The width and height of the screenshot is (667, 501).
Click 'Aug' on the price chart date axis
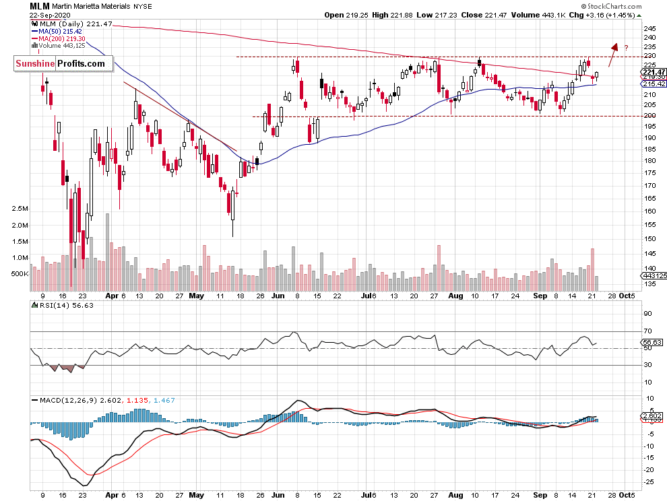click(455, 296)
